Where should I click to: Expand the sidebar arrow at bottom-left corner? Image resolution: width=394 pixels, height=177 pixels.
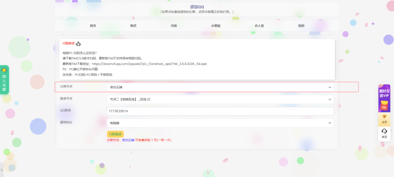[2, 170]
